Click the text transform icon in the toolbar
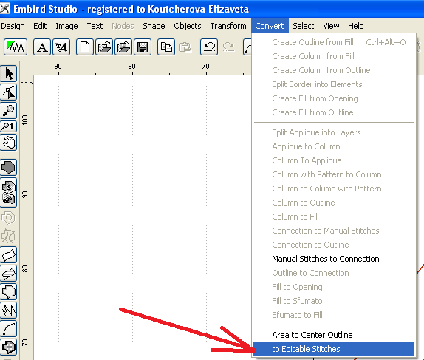 pyautogui.click(x=61, y=47)
